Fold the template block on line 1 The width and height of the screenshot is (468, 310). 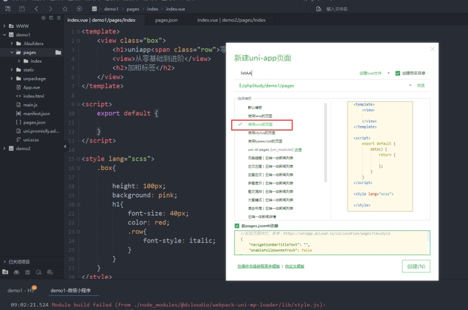78,32
